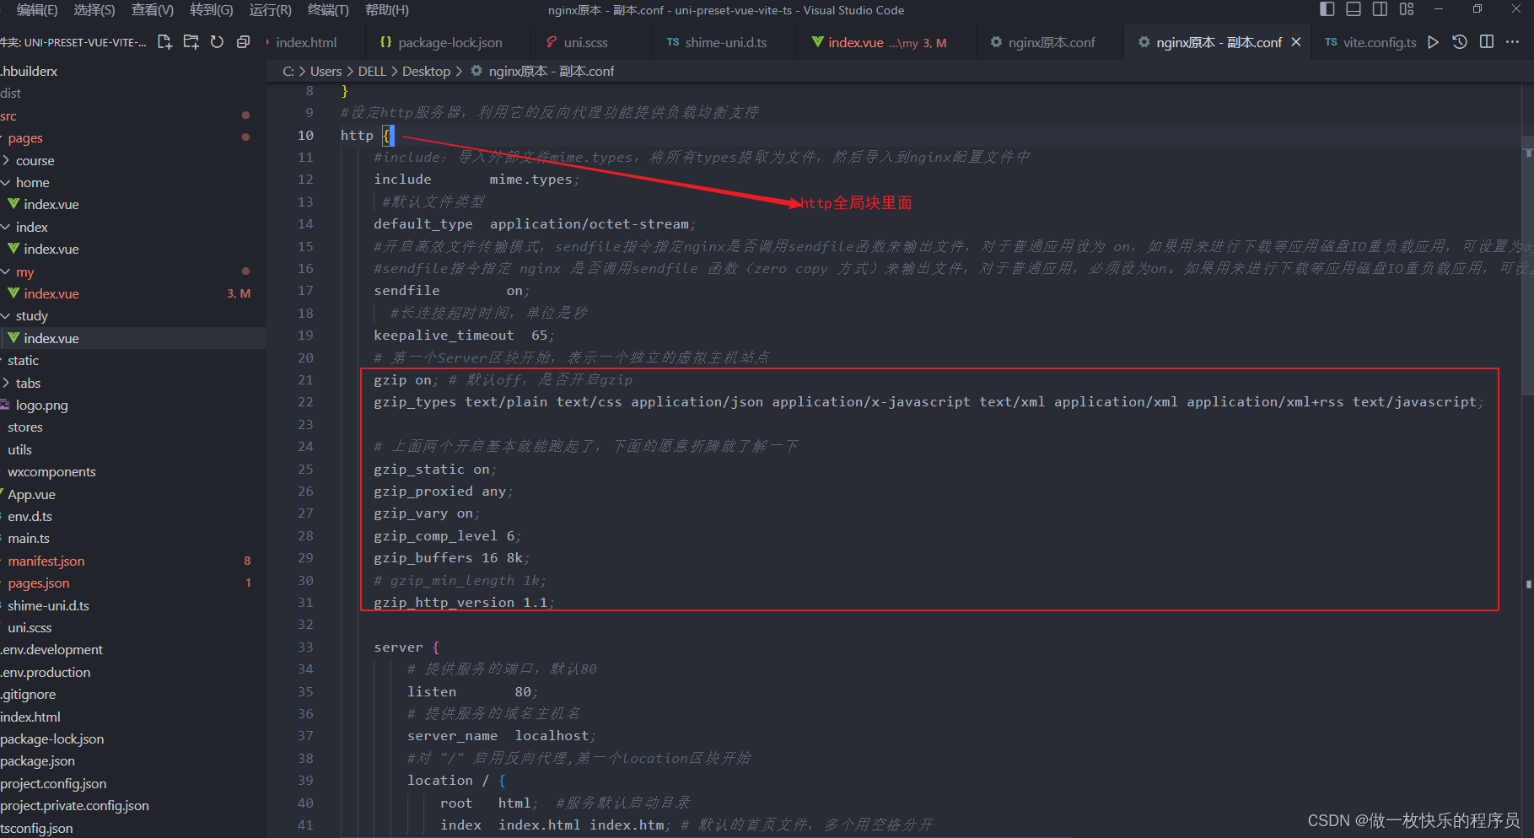
Task: Switch to the shime-uni.d.ts tab
Action: (x=725, y=42)
